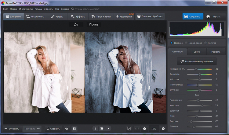
Task: Click the ФотоМАСТЕР app icon in title bar
Action: (3, 3)
